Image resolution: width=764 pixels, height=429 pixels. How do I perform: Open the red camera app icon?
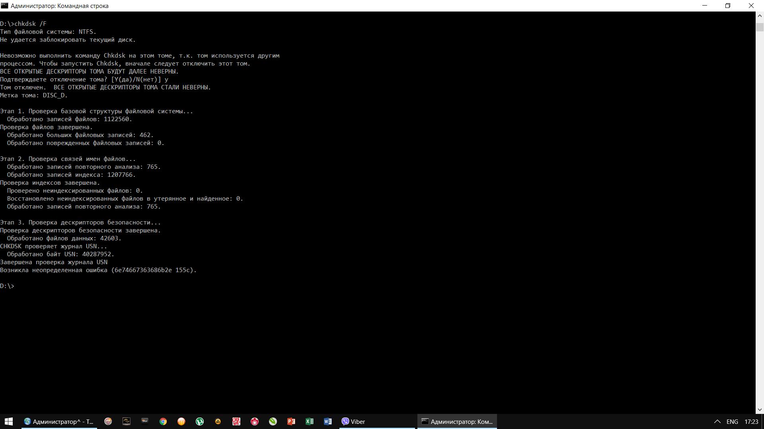coord(255,421)
